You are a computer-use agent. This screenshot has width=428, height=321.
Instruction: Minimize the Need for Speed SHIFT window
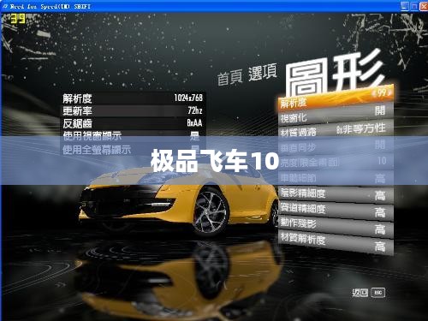404,6
